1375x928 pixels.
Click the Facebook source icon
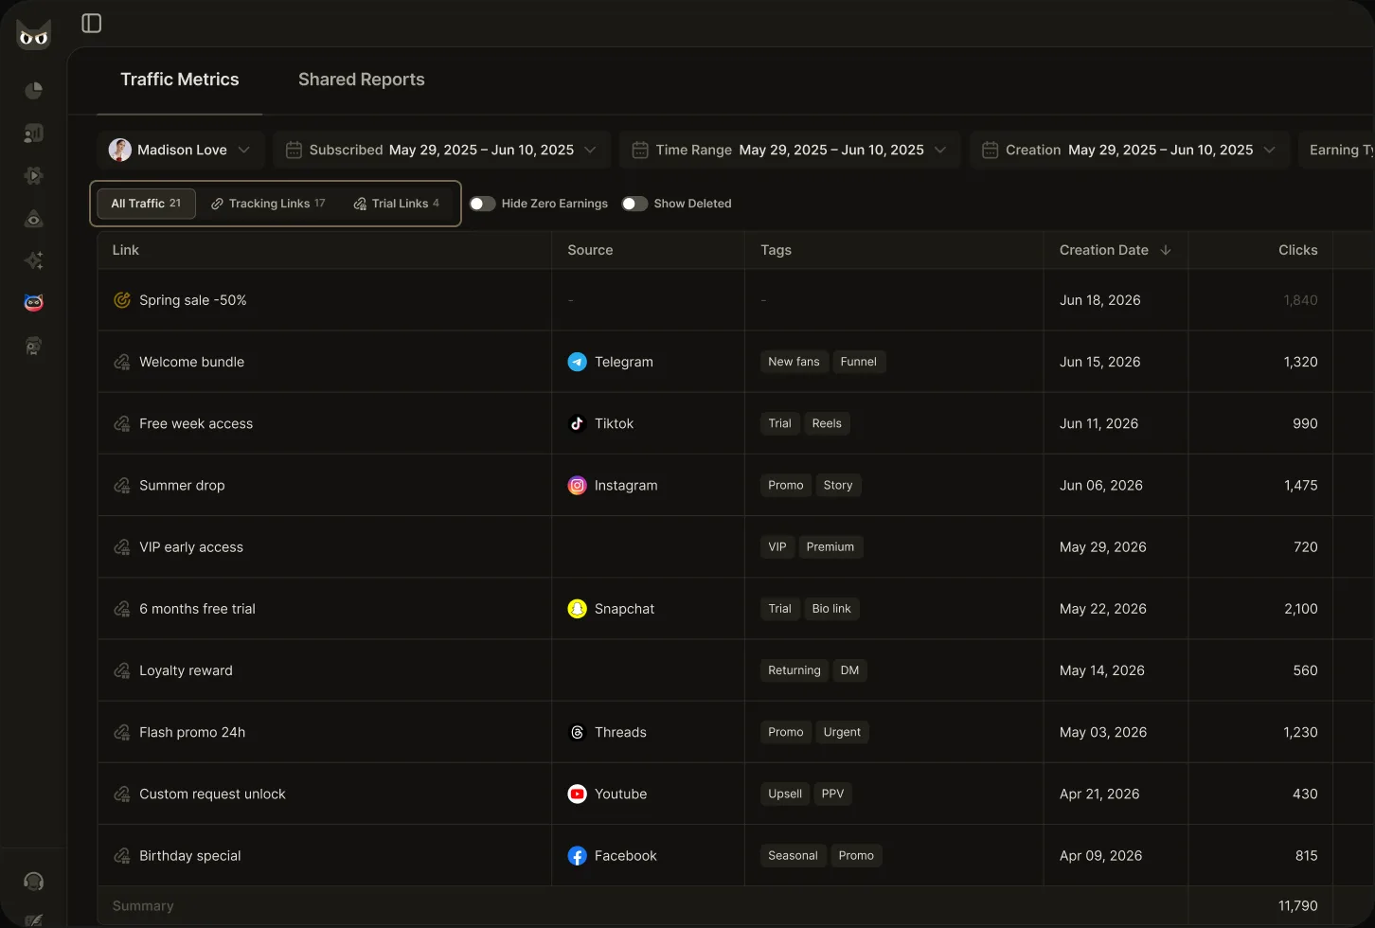[x=577, y=856]
